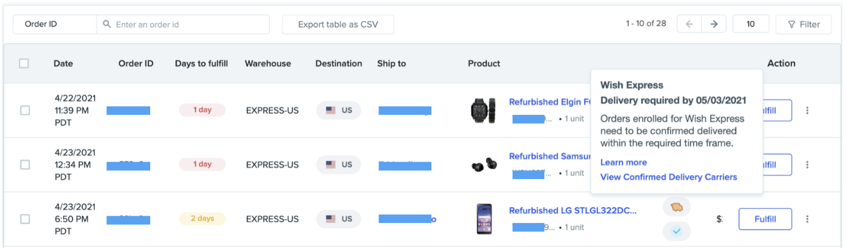Open the Filter options

[803, 25]
